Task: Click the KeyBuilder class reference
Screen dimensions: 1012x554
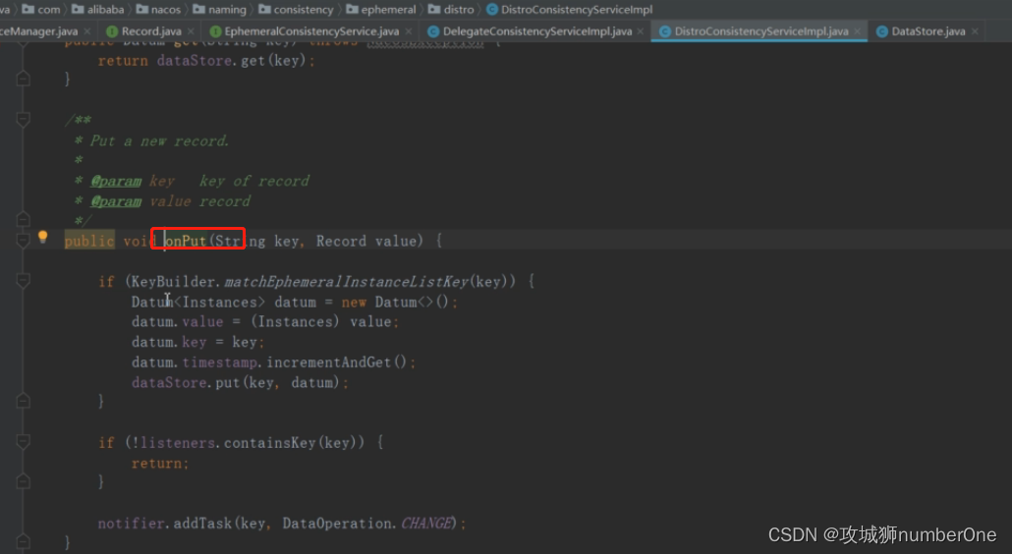Action: tap(174, 281)
